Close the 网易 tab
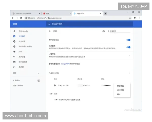This screenshot has height=122, width=152. point(70,13)
